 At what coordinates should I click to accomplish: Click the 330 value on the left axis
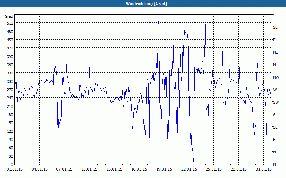[x=10, y=73]
